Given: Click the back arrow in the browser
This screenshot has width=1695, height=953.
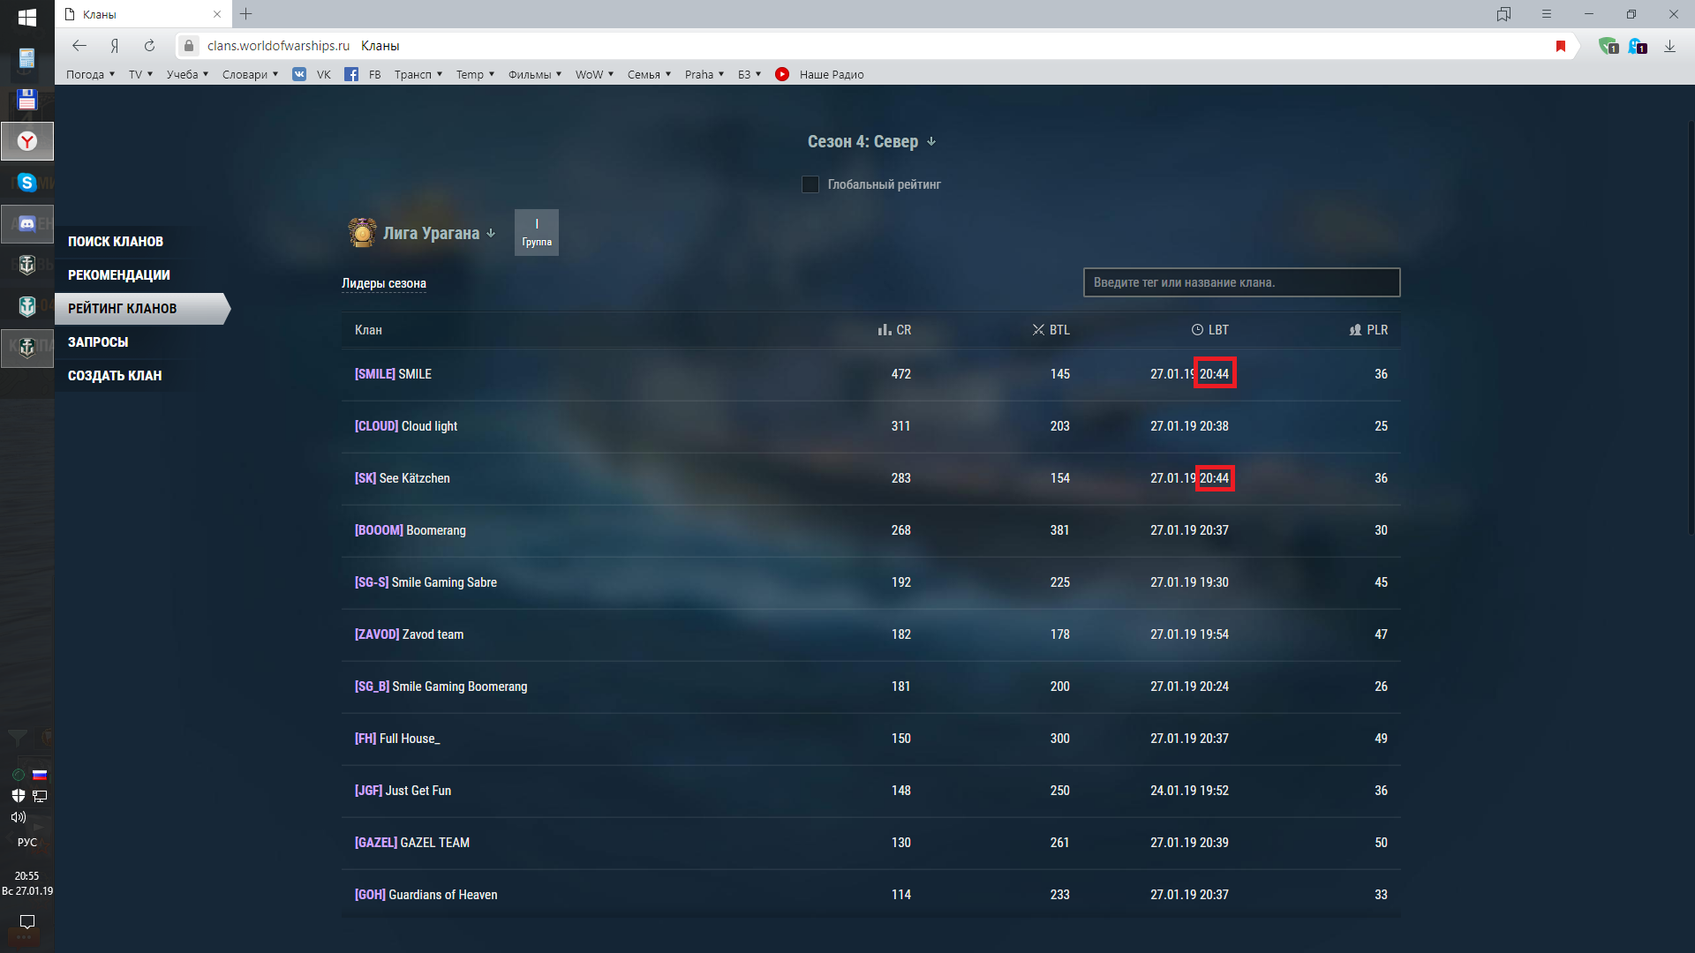Looking at the screenshot, I should 79,46.
